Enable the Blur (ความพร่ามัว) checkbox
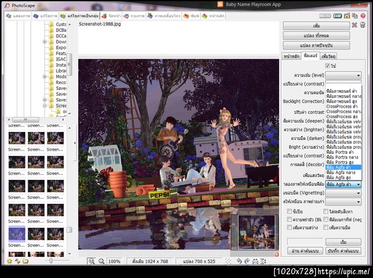Image resolution: width=373 pixels, height=278 pixels. coord(290,219)
